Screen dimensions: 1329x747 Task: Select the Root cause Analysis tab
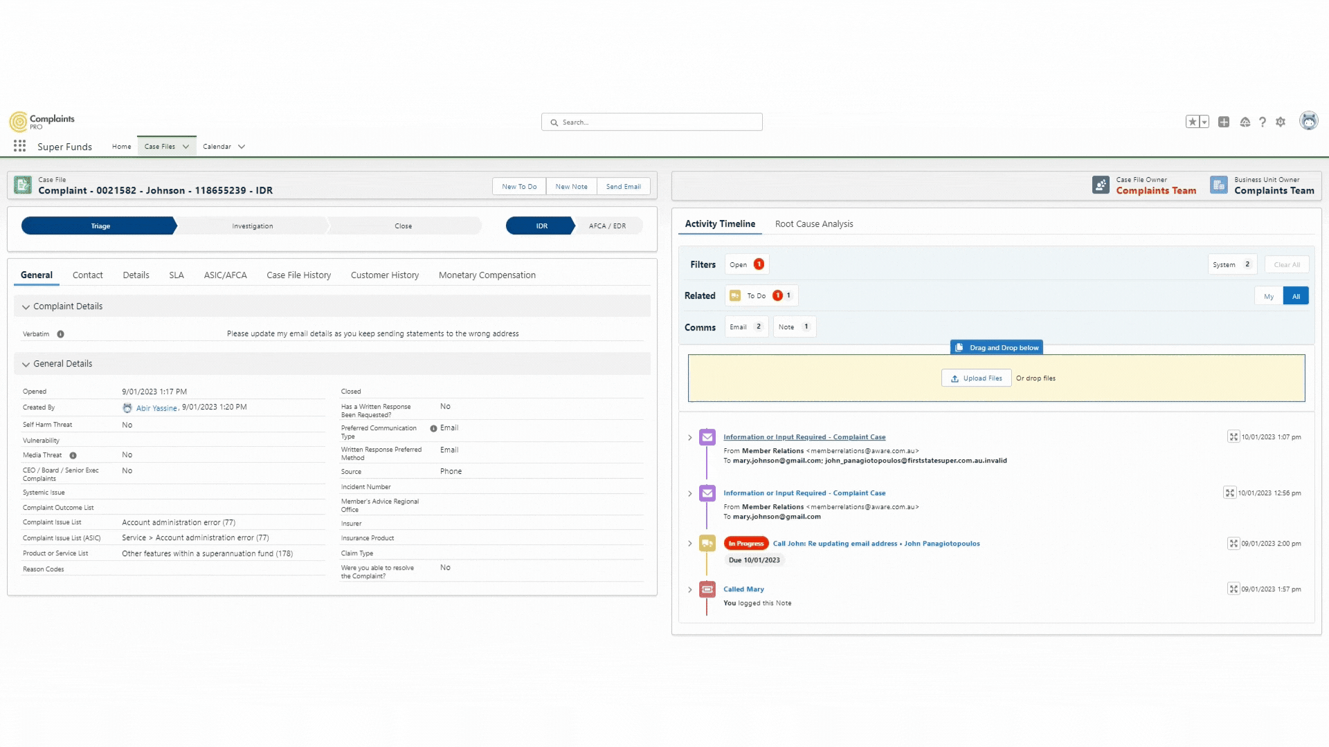pyautogui.click(x=813, y=223)
